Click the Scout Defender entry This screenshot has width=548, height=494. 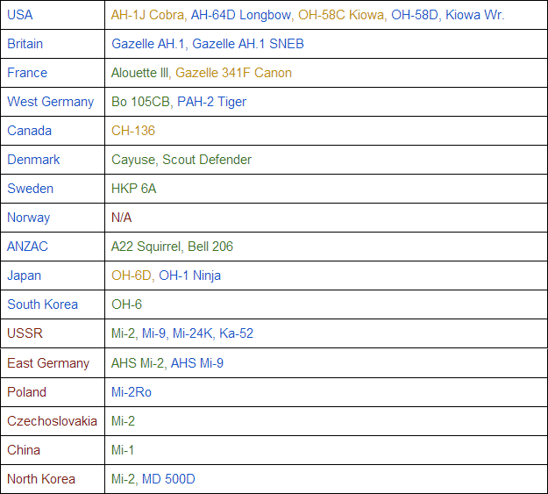coord(207,160)
